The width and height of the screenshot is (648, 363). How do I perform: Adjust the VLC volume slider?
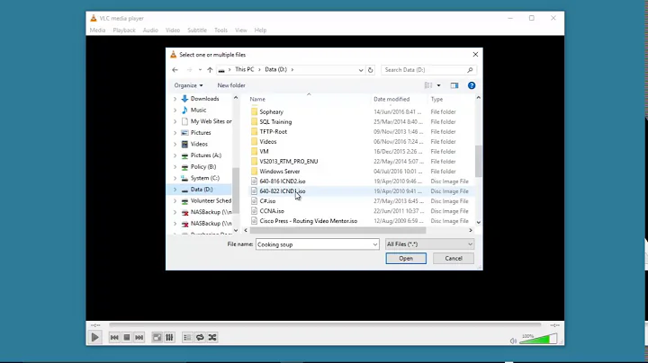(538, 339)
